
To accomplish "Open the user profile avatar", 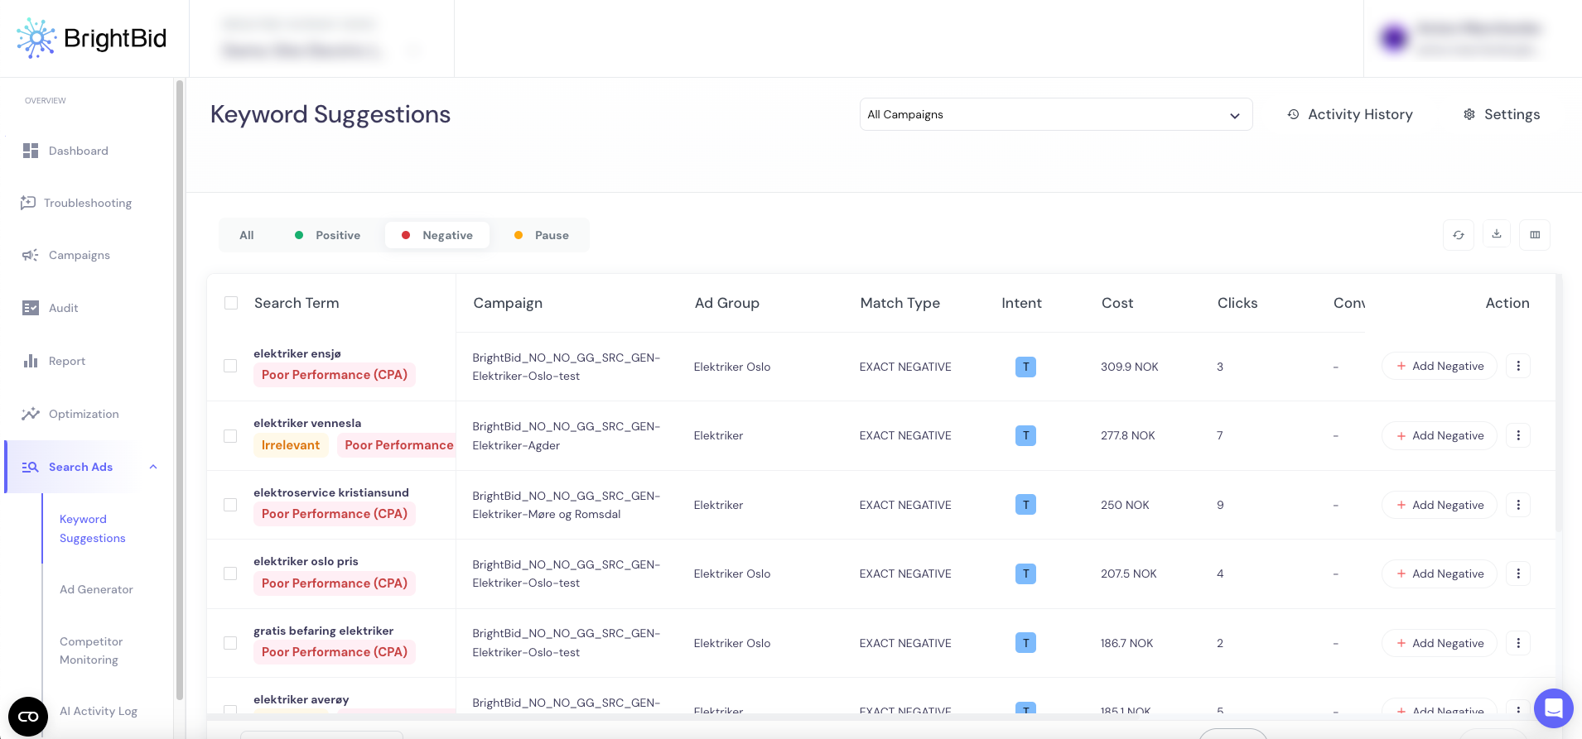I will click(1394, 38).
